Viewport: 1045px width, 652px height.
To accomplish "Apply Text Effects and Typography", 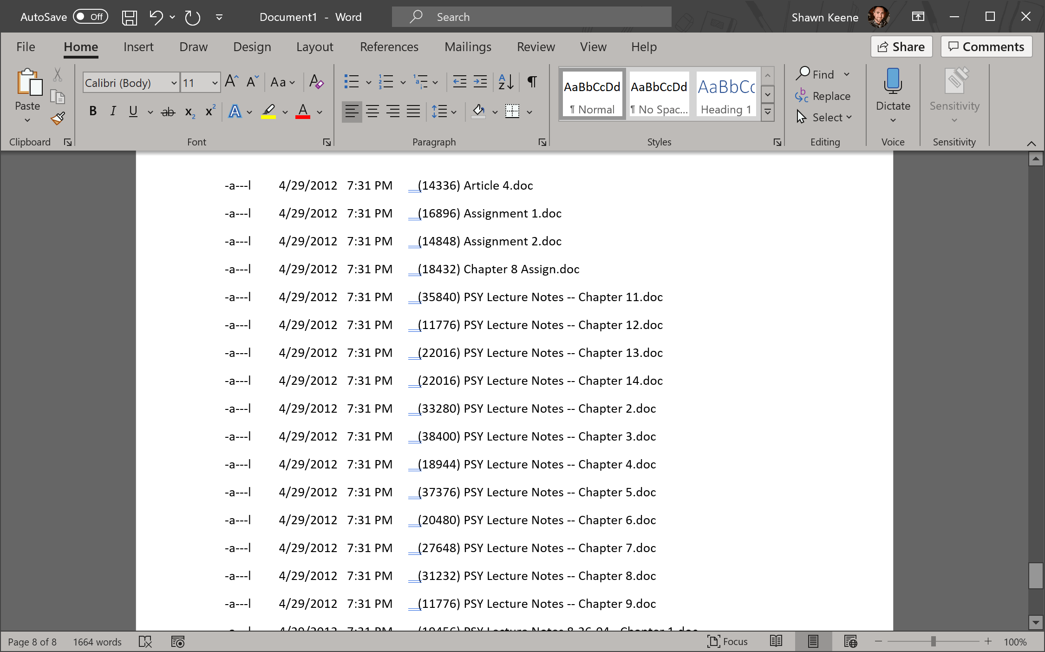I will click(235, 112).
